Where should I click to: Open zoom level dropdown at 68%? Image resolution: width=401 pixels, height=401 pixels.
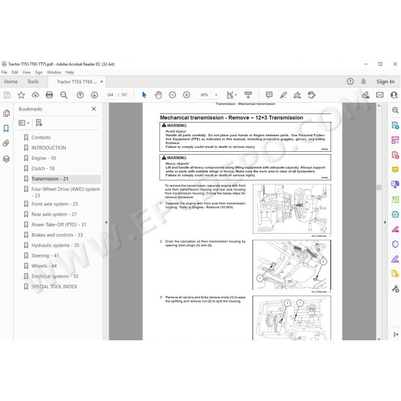pos(216,95)
